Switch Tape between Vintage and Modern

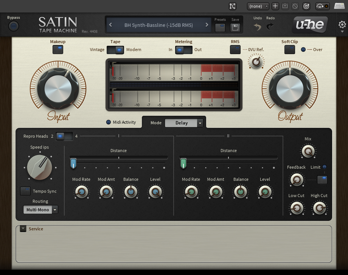115,50
